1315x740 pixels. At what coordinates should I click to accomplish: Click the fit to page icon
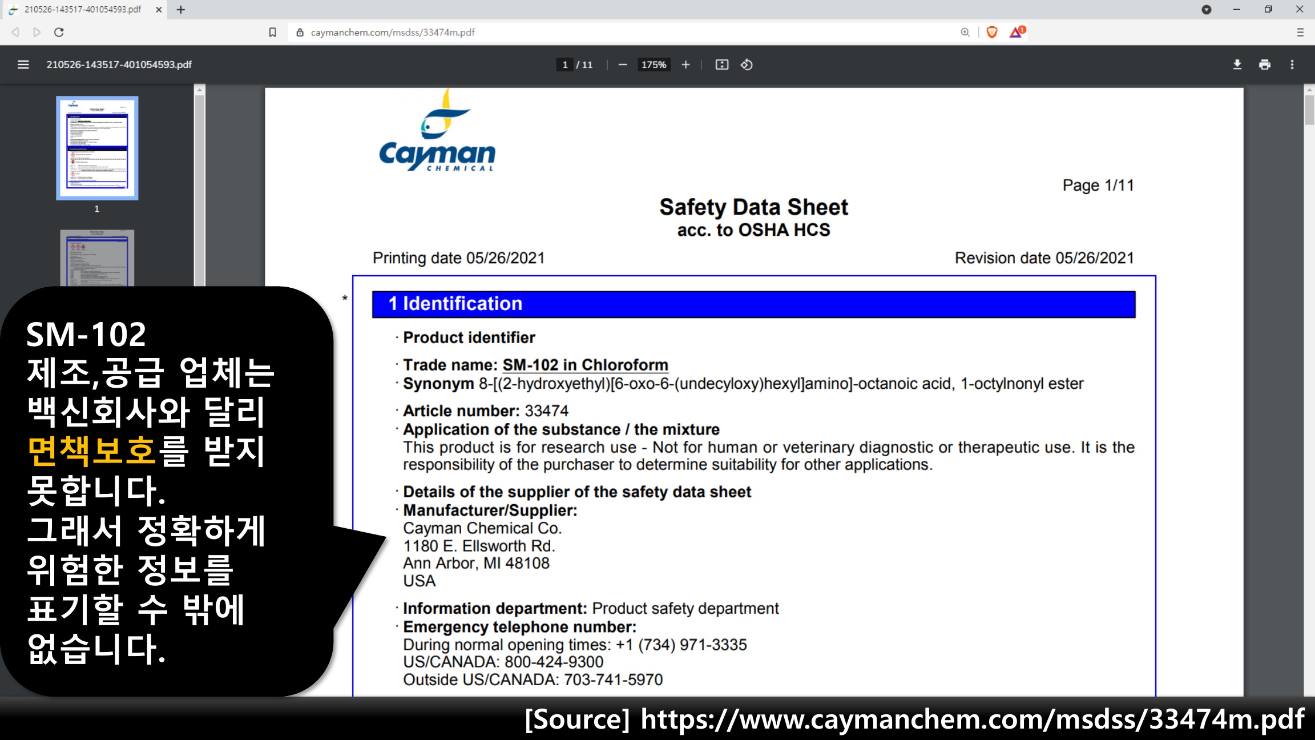point(722,65)
